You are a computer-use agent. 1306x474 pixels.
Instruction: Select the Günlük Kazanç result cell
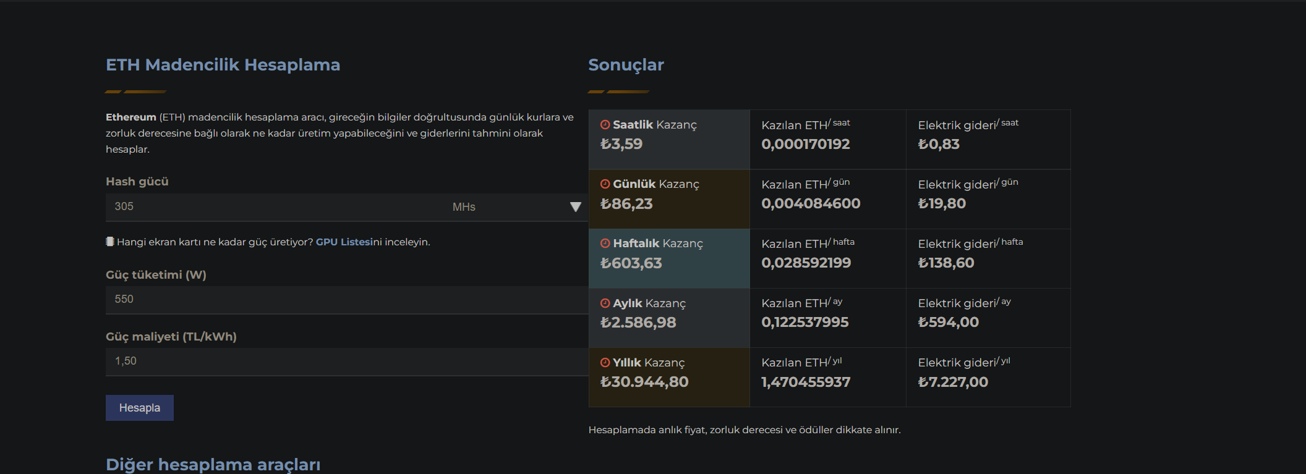(x=669, y=199)
